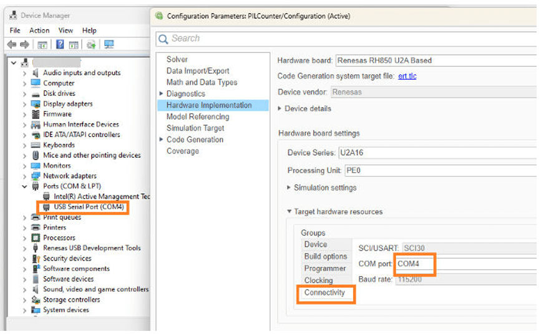This screenshot has height=334, width=541.
Task: Select Code Generation in the left pane
Action: pyautogui.click(x=195, y=140)
